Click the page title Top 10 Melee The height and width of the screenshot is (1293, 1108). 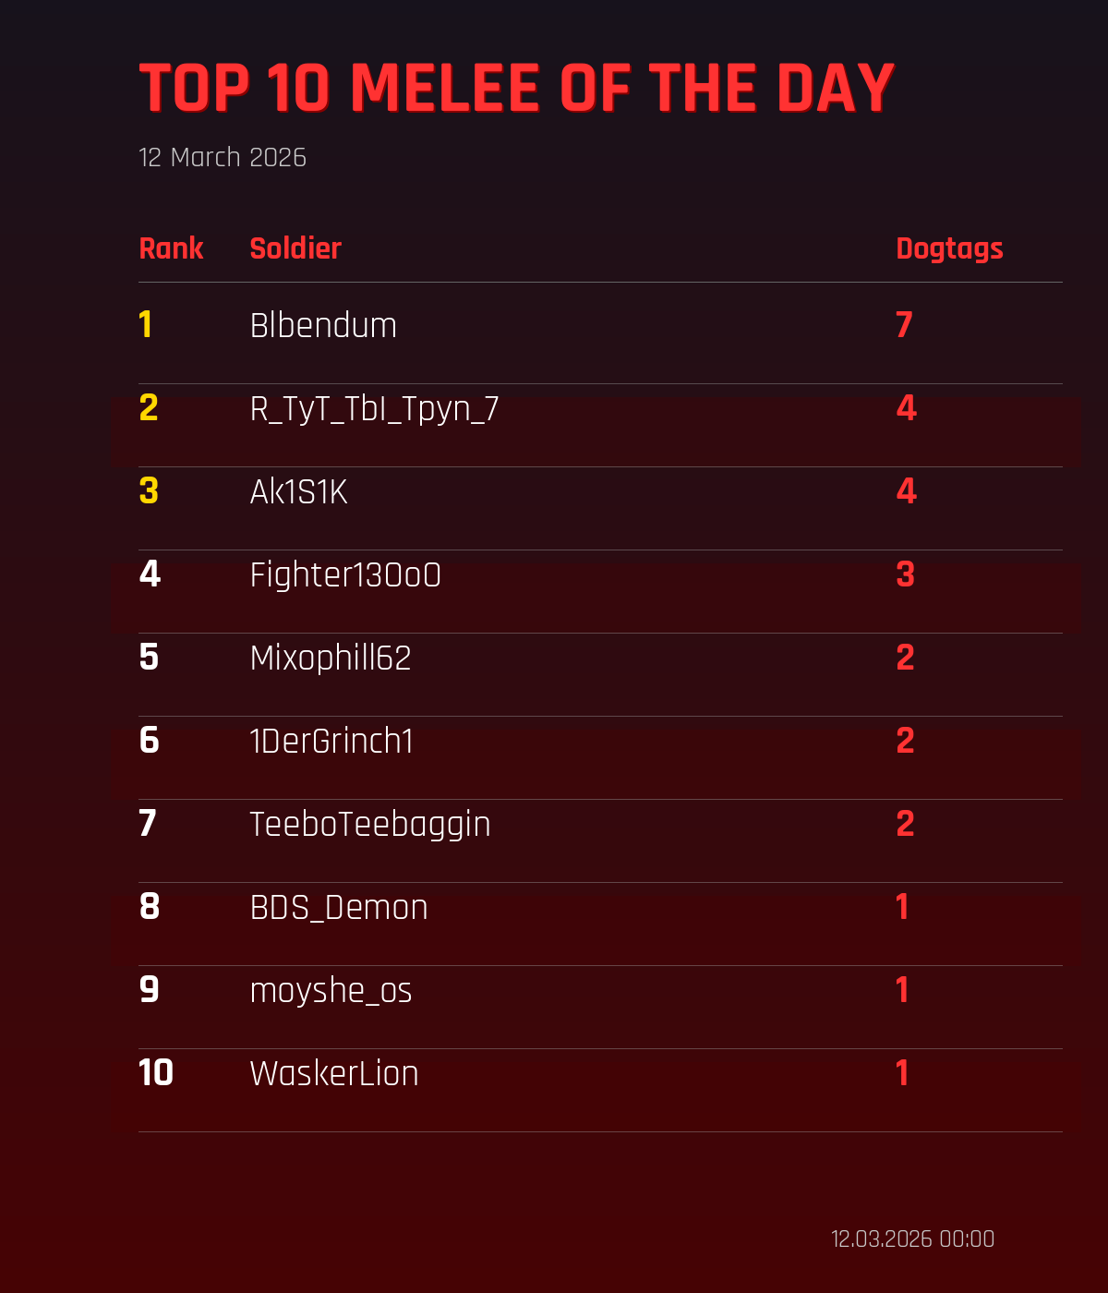point(516,89)
